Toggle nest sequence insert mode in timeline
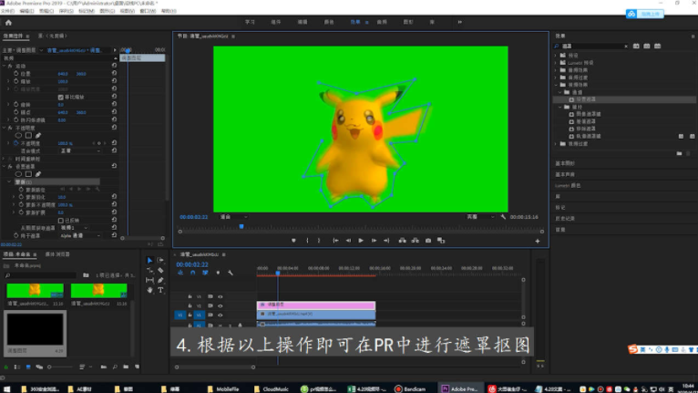Viewport: 698px width, 393px height. click(180, 273)
